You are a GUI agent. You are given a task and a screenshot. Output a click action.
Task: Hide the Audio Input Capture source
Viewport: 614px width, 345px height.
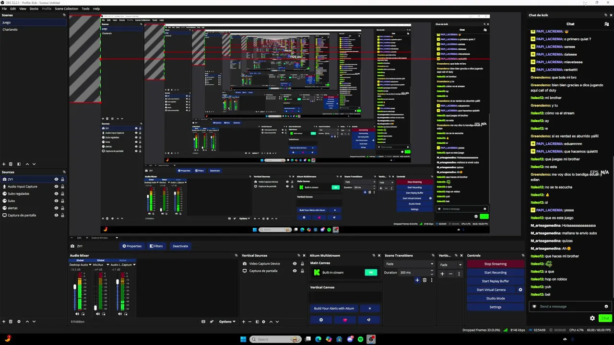pos(56,186)
